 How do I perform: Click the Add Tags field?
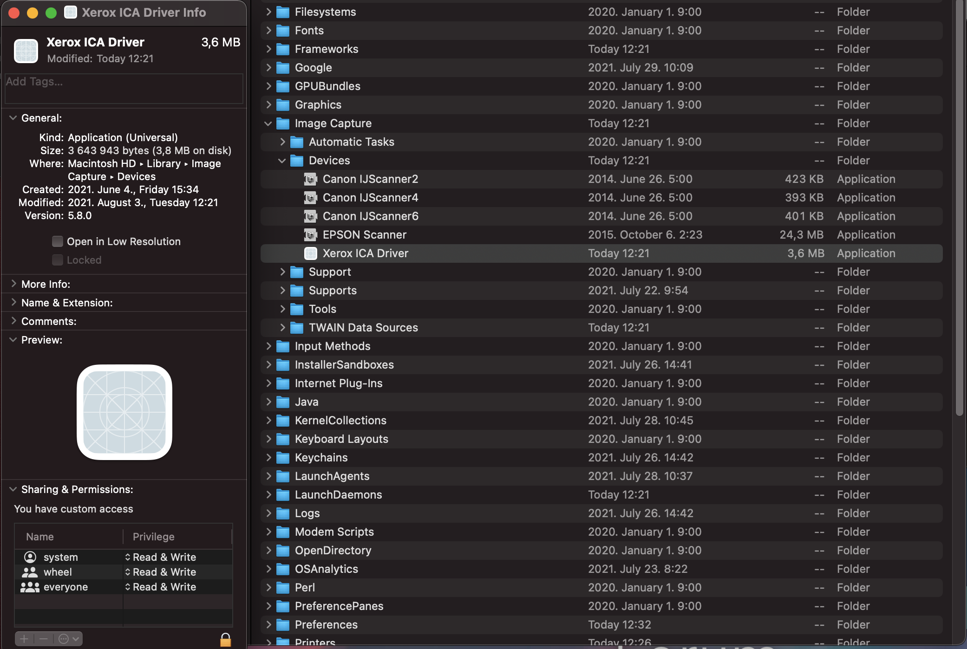124,88
